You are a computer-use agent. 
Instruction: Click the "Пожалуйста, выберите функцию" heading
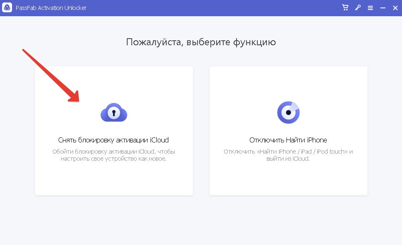click(x=201, y=42)
